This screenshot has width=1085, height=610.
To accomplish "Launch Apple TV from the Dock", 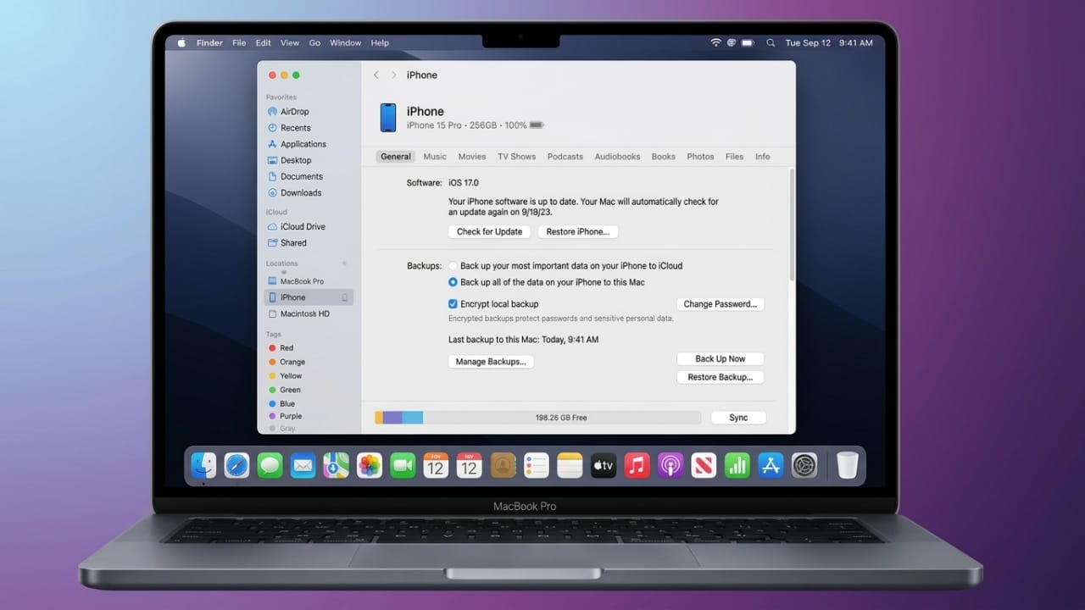I will click(x=603, y=465).
